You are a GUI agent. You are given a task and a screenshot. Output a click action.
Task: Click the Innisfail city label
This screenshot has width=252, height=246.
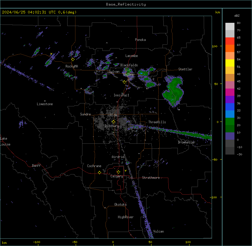(121, 95)
